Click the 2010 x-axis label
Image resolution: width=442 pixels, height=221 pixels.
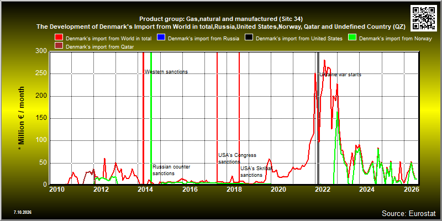[57, 189]
